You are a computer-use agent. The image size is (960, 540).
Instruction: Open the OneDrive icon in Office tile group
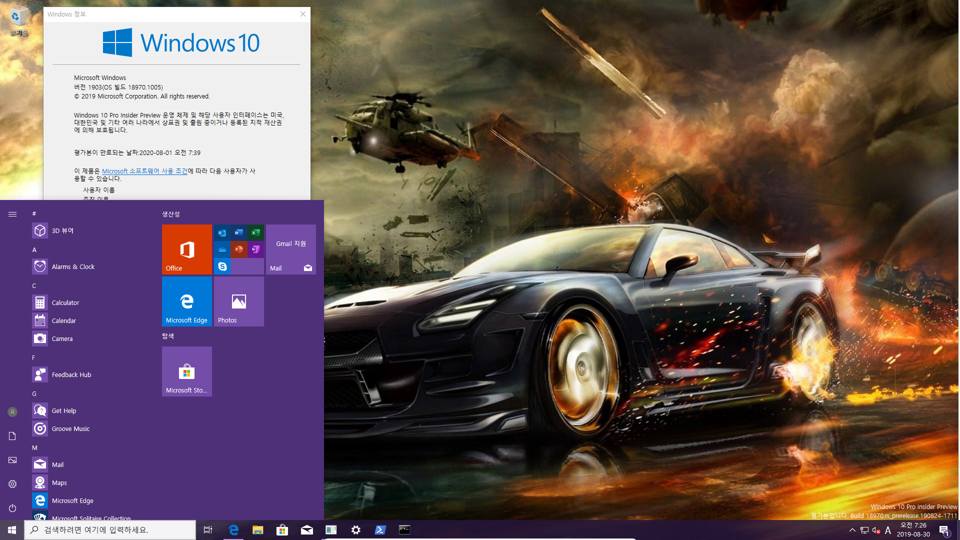pyautogui.click(x=222, y=249)
